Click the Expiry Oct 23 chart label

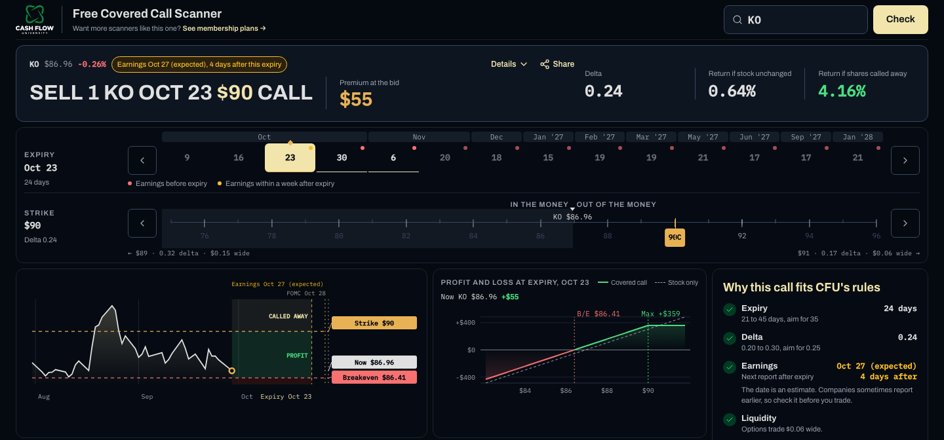point(286,397)
